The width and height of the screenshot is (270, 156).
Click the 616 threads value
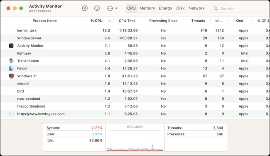point(204,30)
